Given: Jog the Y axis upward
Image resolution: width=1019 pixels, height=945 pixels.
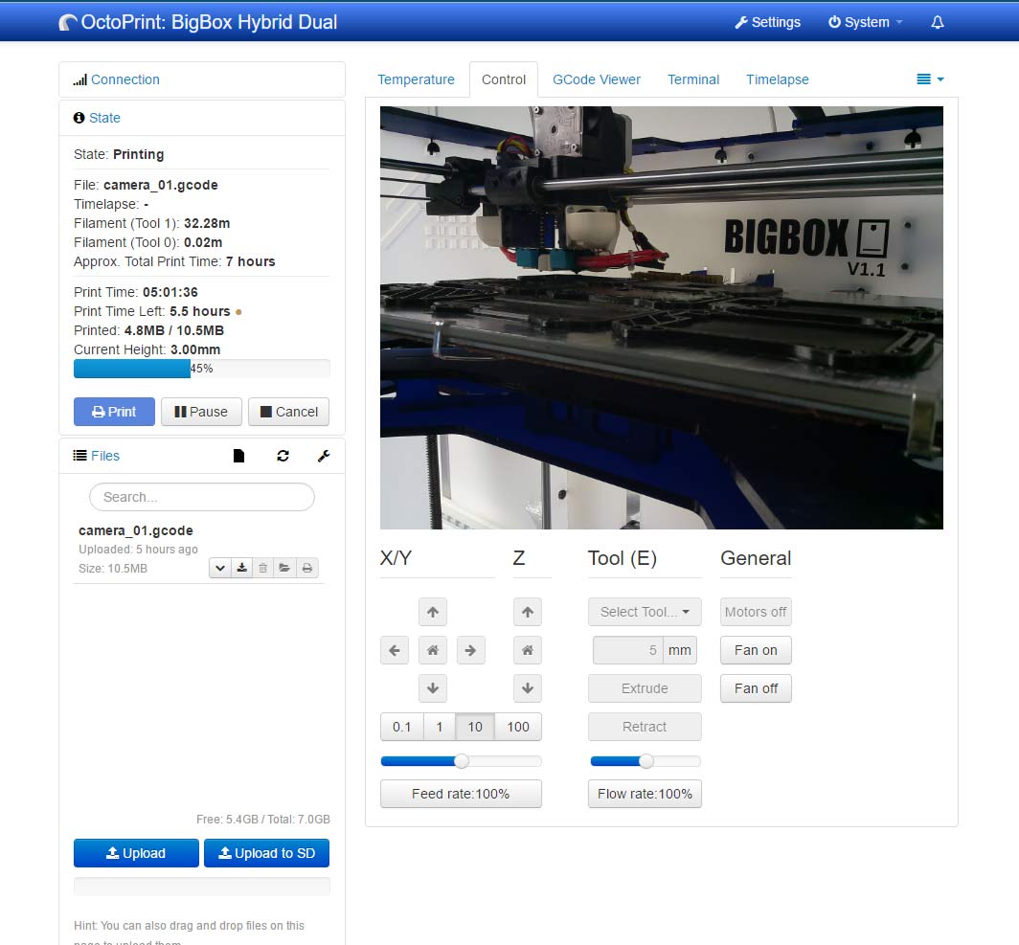Looking at the screenshot, I should pyautogui.click(x=432, y=612).
